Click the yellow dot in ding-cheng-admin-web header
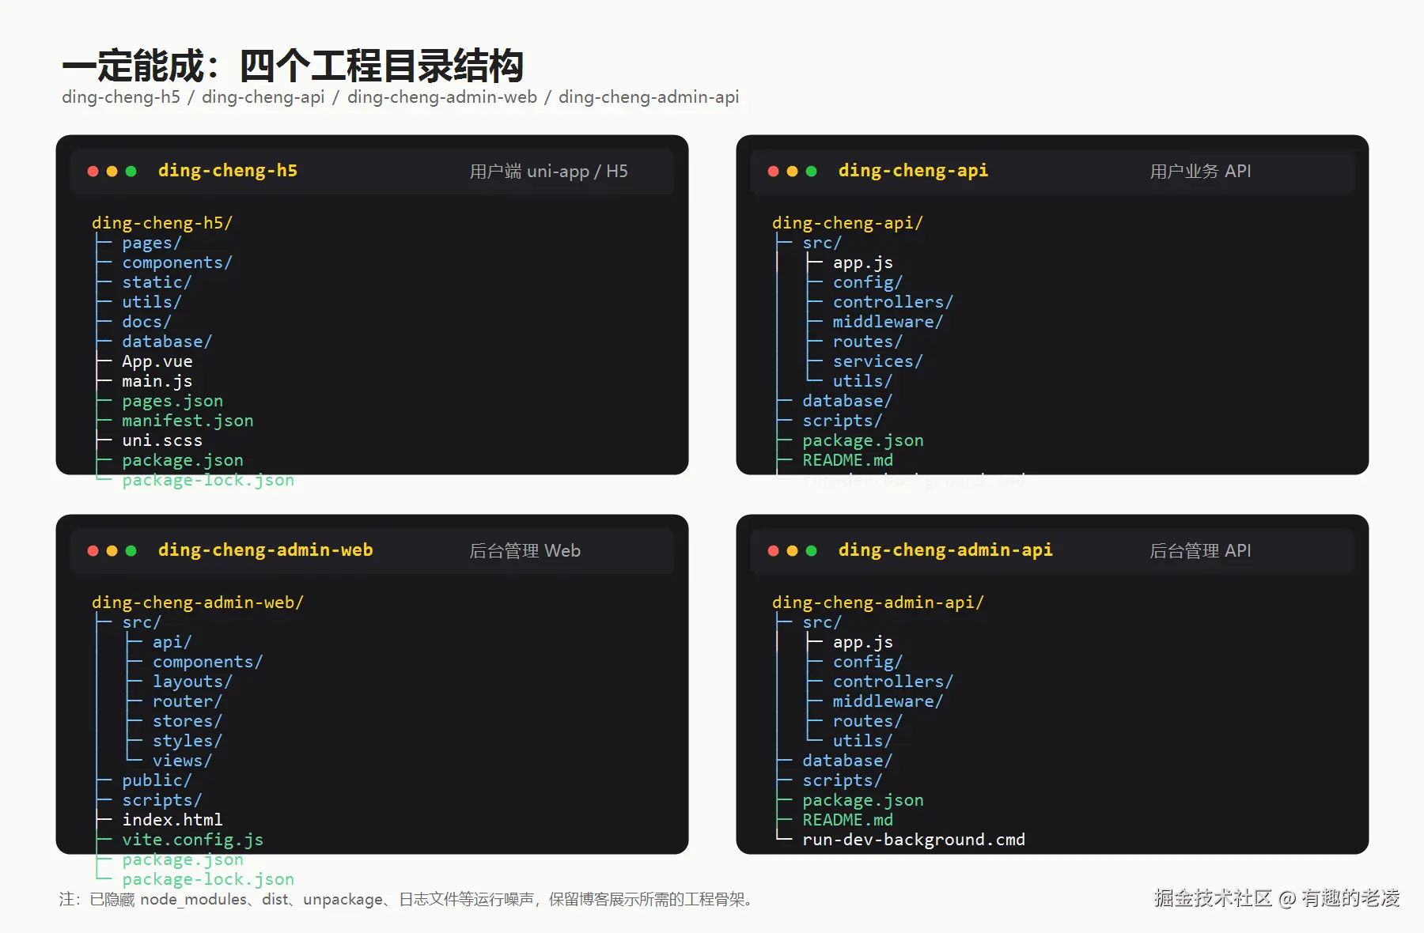This screenshot has height=933, width=1424. [x=112, y=551]
